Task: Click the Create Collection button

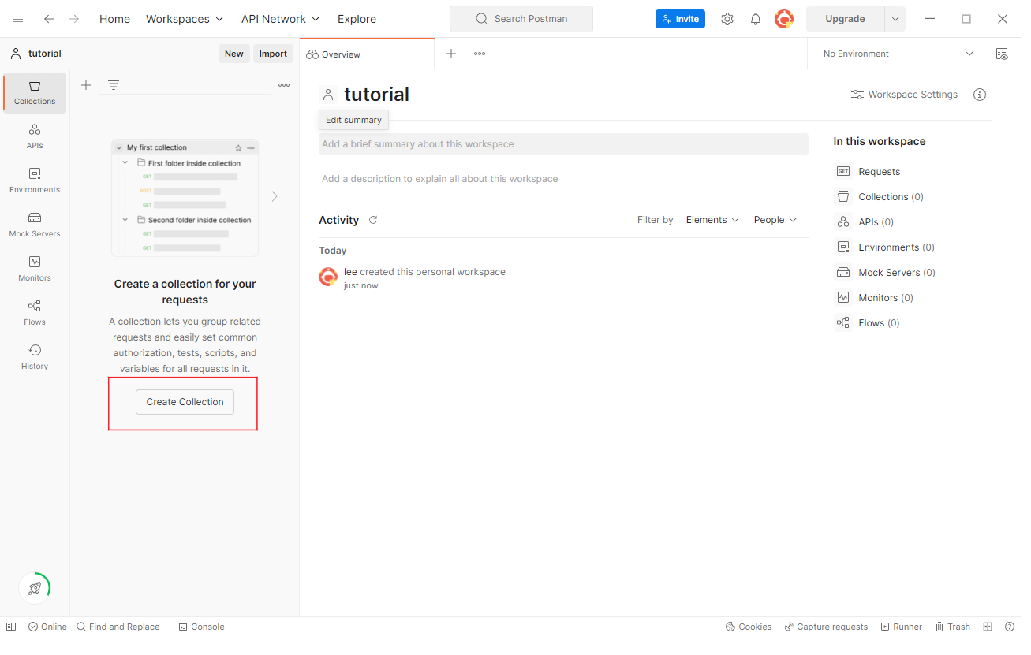Action: tap(185, 402)
